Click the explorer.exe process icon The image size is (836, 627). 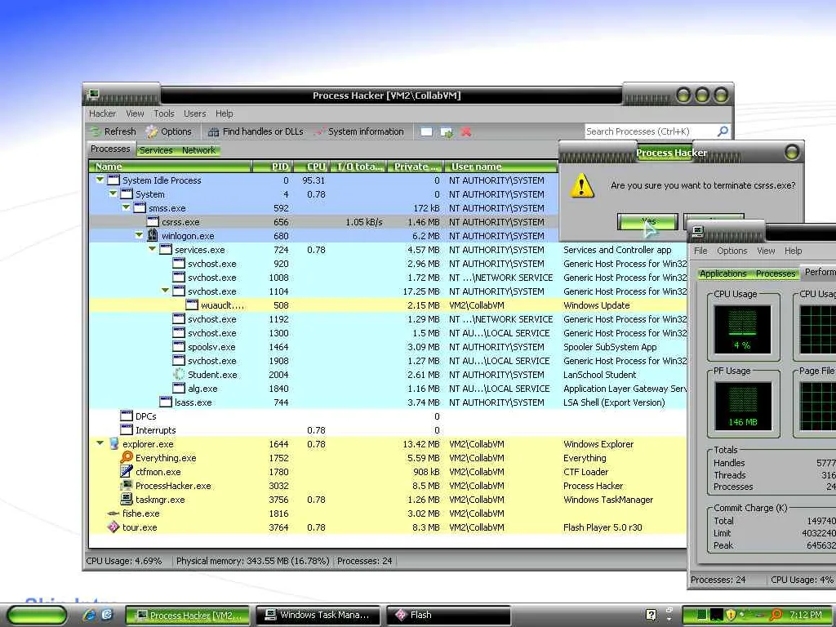tap(113, 443)
